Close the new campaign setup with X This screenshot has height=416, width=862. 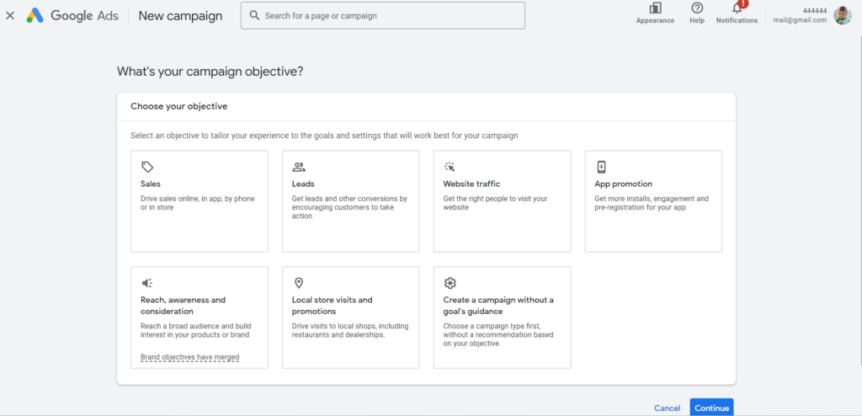point(10,15)
